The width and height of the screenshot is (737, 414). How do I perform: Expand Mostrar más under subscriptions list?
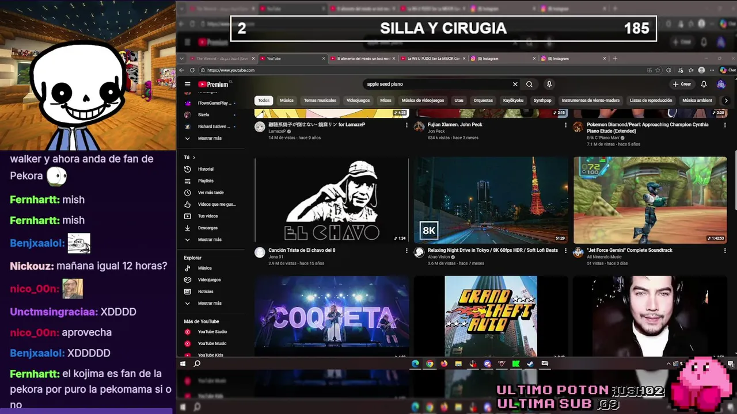point(210,139)
